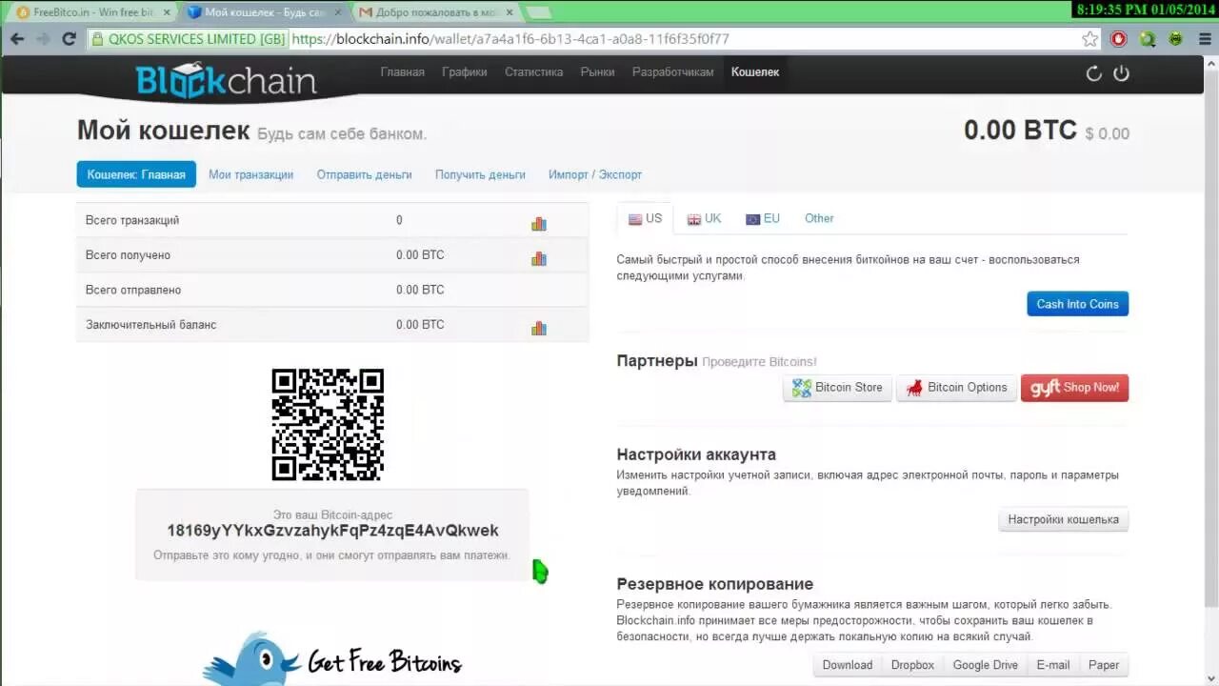Open the Other deposit options tab
This screenshot has width=1219, height=686.
[x=818, y=218]
